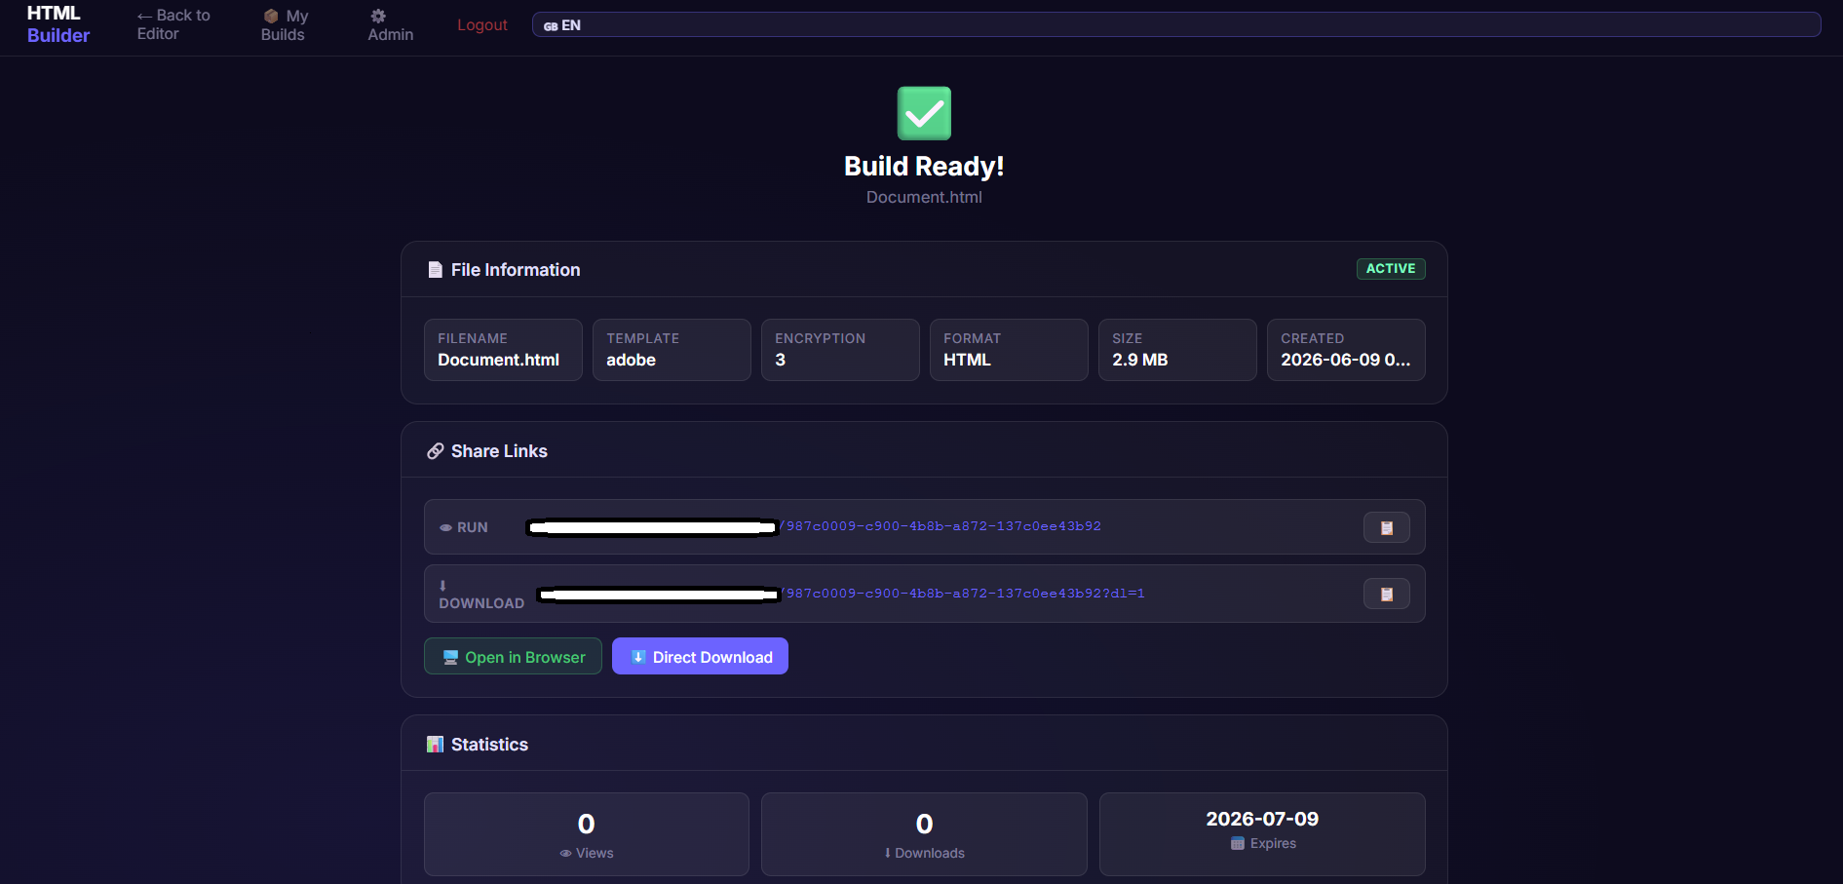Select the ENCRYPTION value 3
Screen dimensions: 1843x884
(780, 360)
